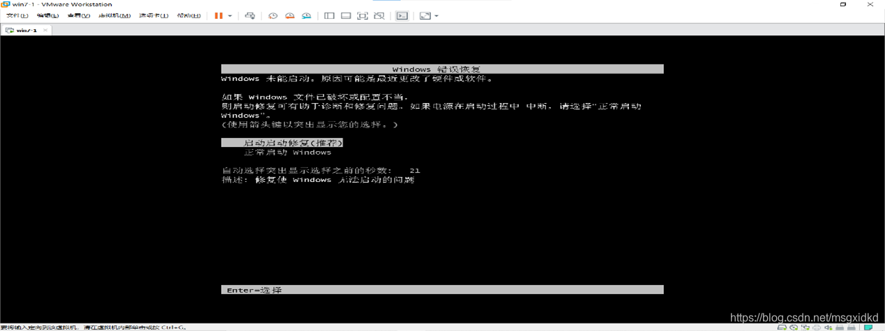Open the 查看(V) menu
Screen dimensions: 885x331
point(78,15)
